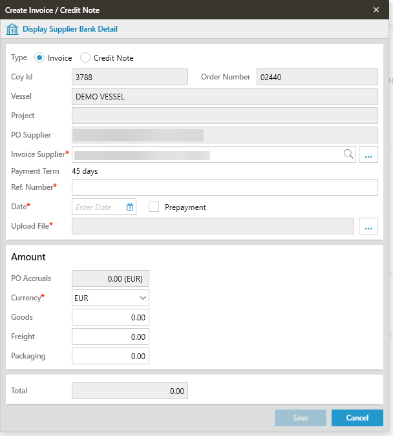Select the Credit Note radio button

85,58
